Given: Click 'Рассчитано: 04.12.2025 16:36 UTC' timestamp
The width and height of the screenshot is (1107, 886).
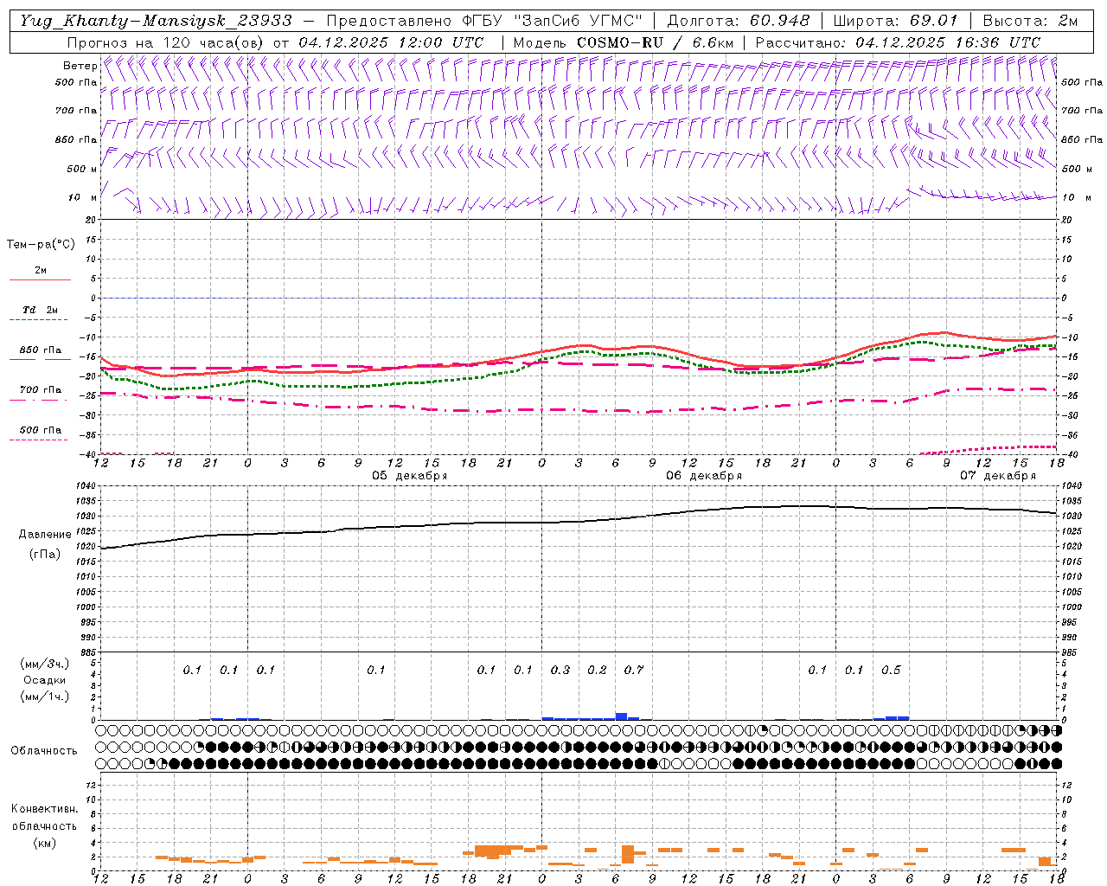Looking at the screenshot, I should click(x=898, y=42).
